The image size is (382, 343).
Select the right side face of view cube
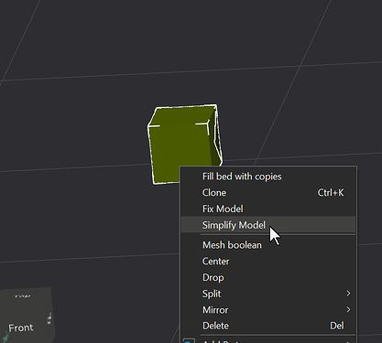click(x=50, y=317)
